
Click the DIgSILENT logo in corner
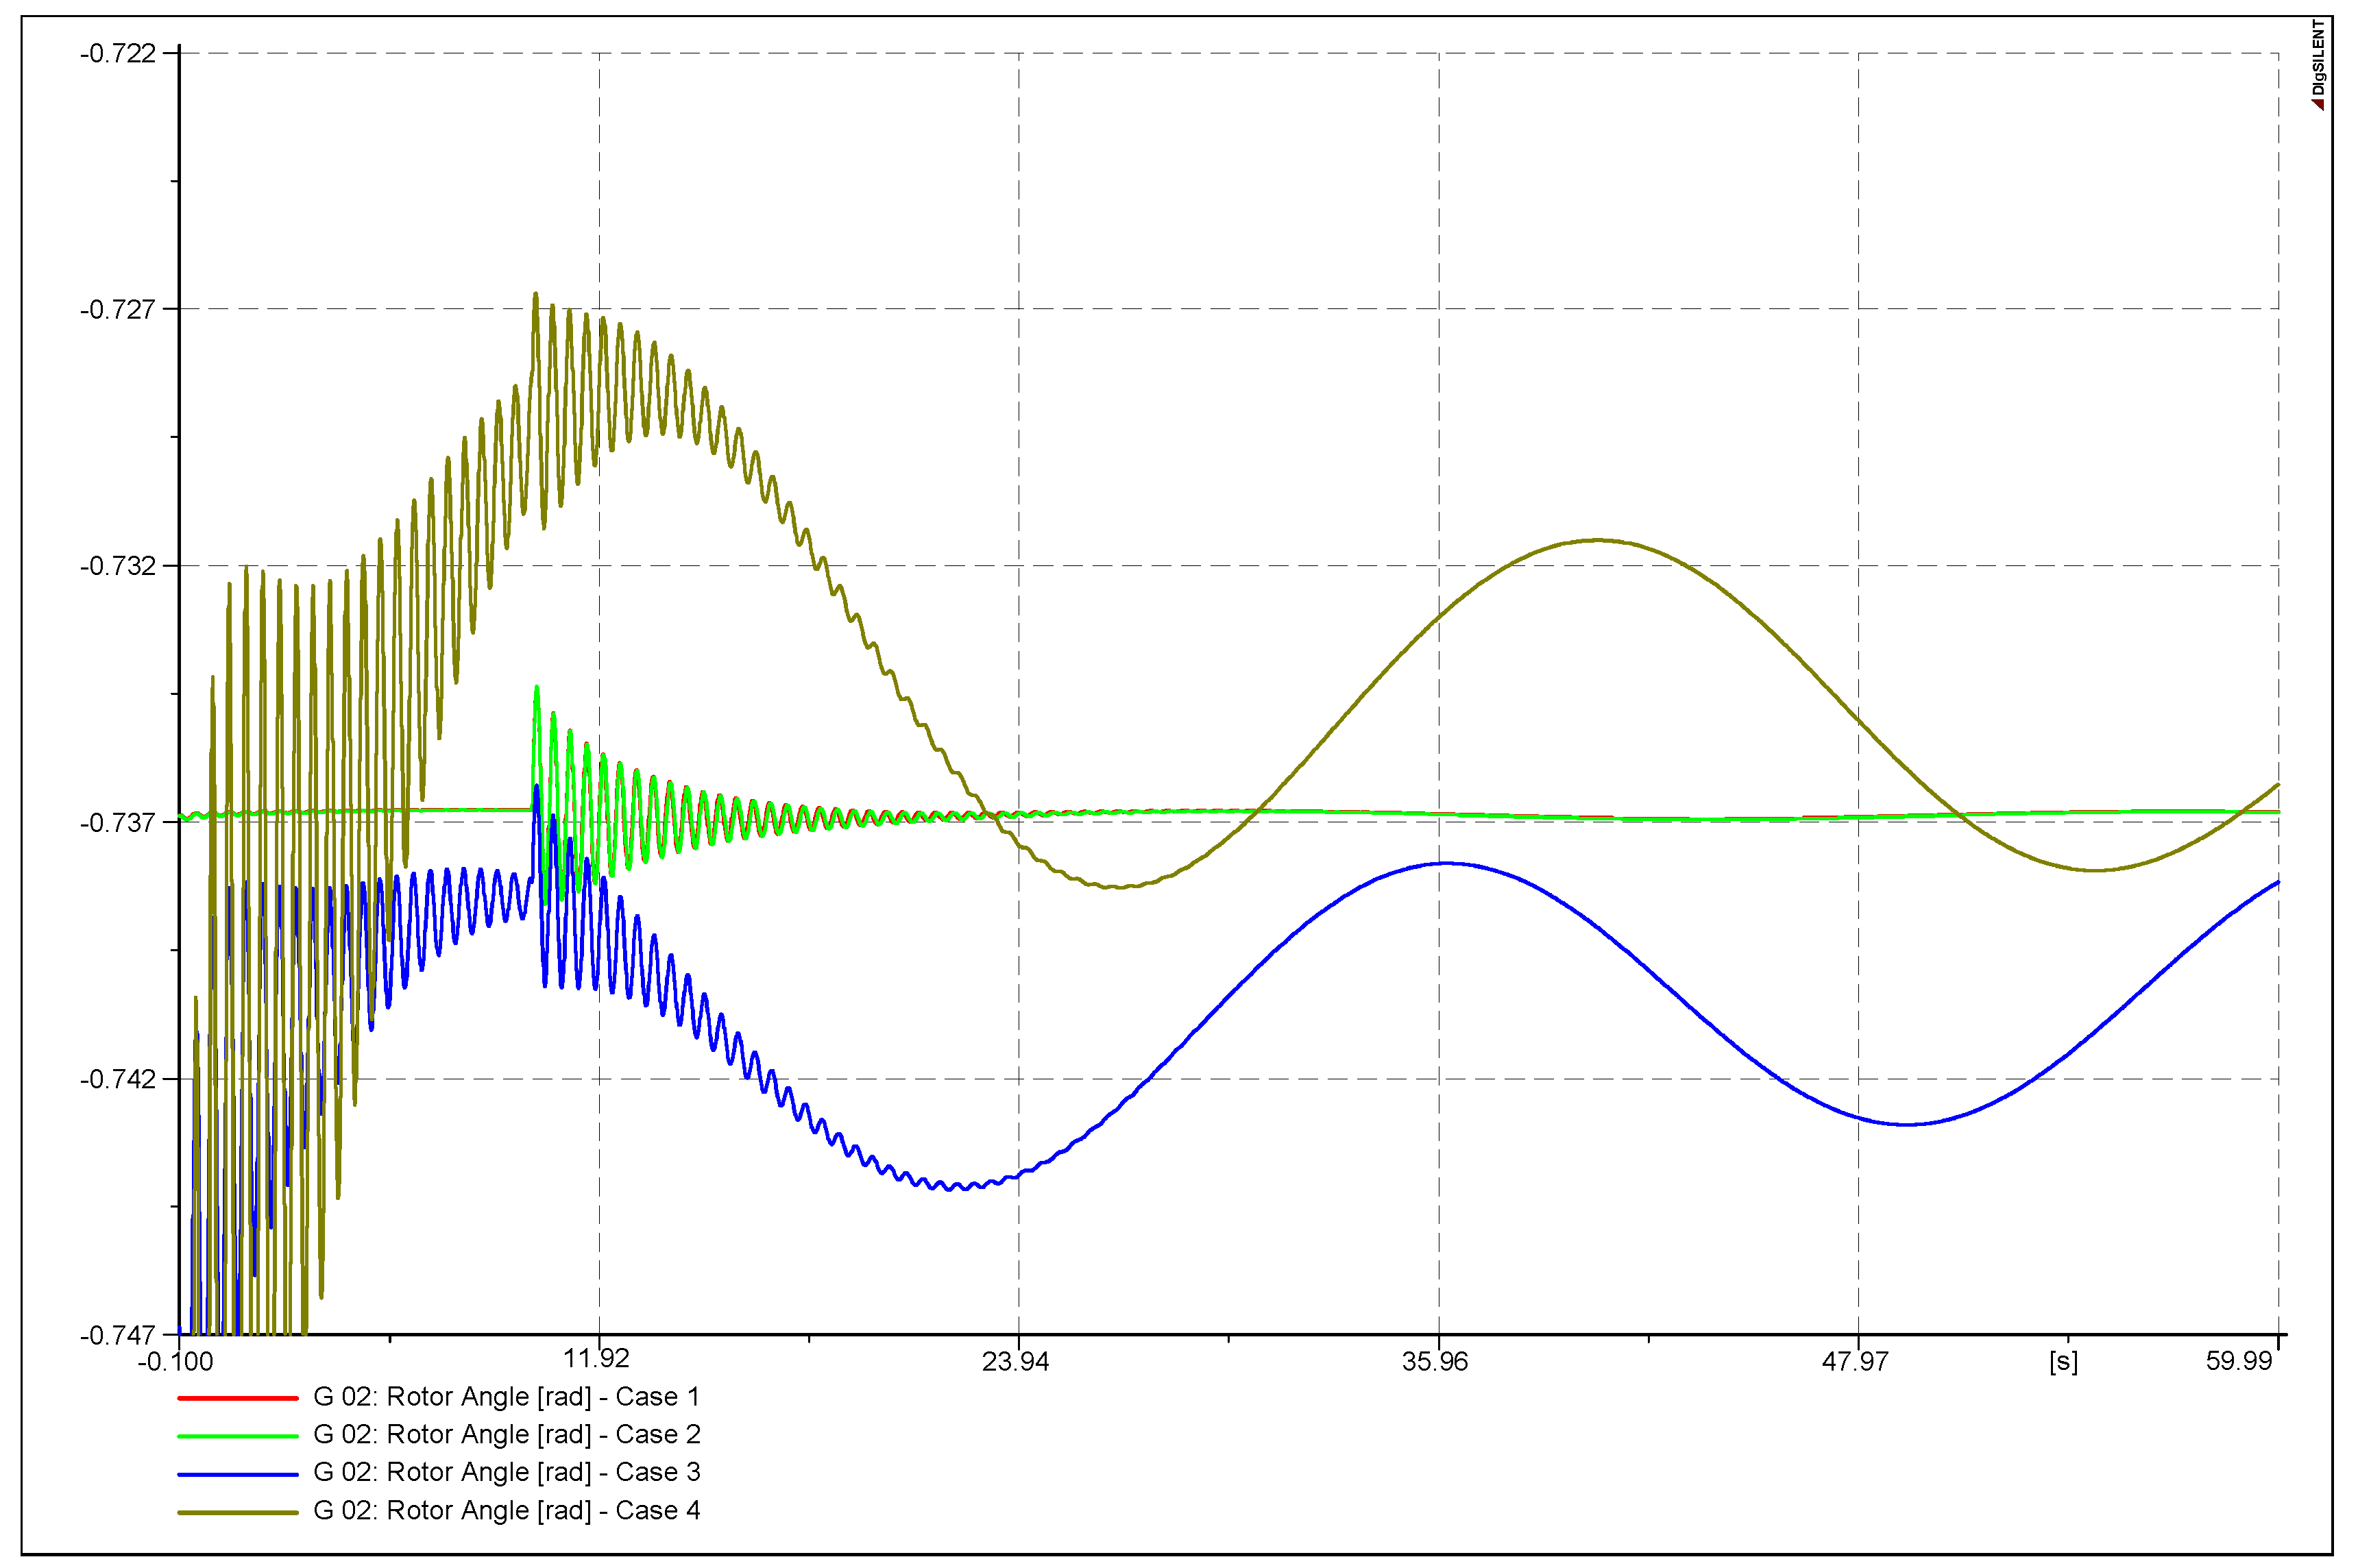point(2317,60)
